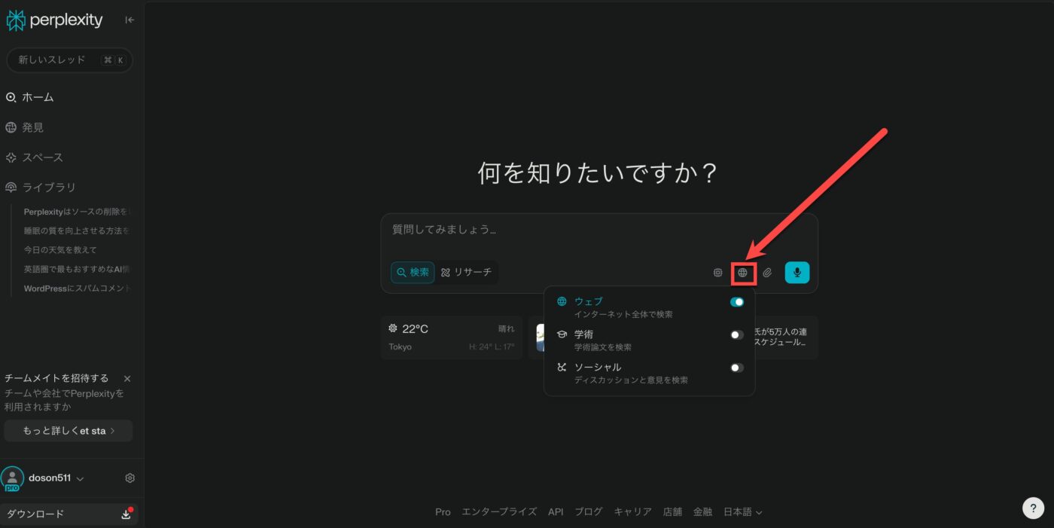Open もっと詳しく link with chevron
This screenshot has width=1054, height=528.
[x=69, y=431]
